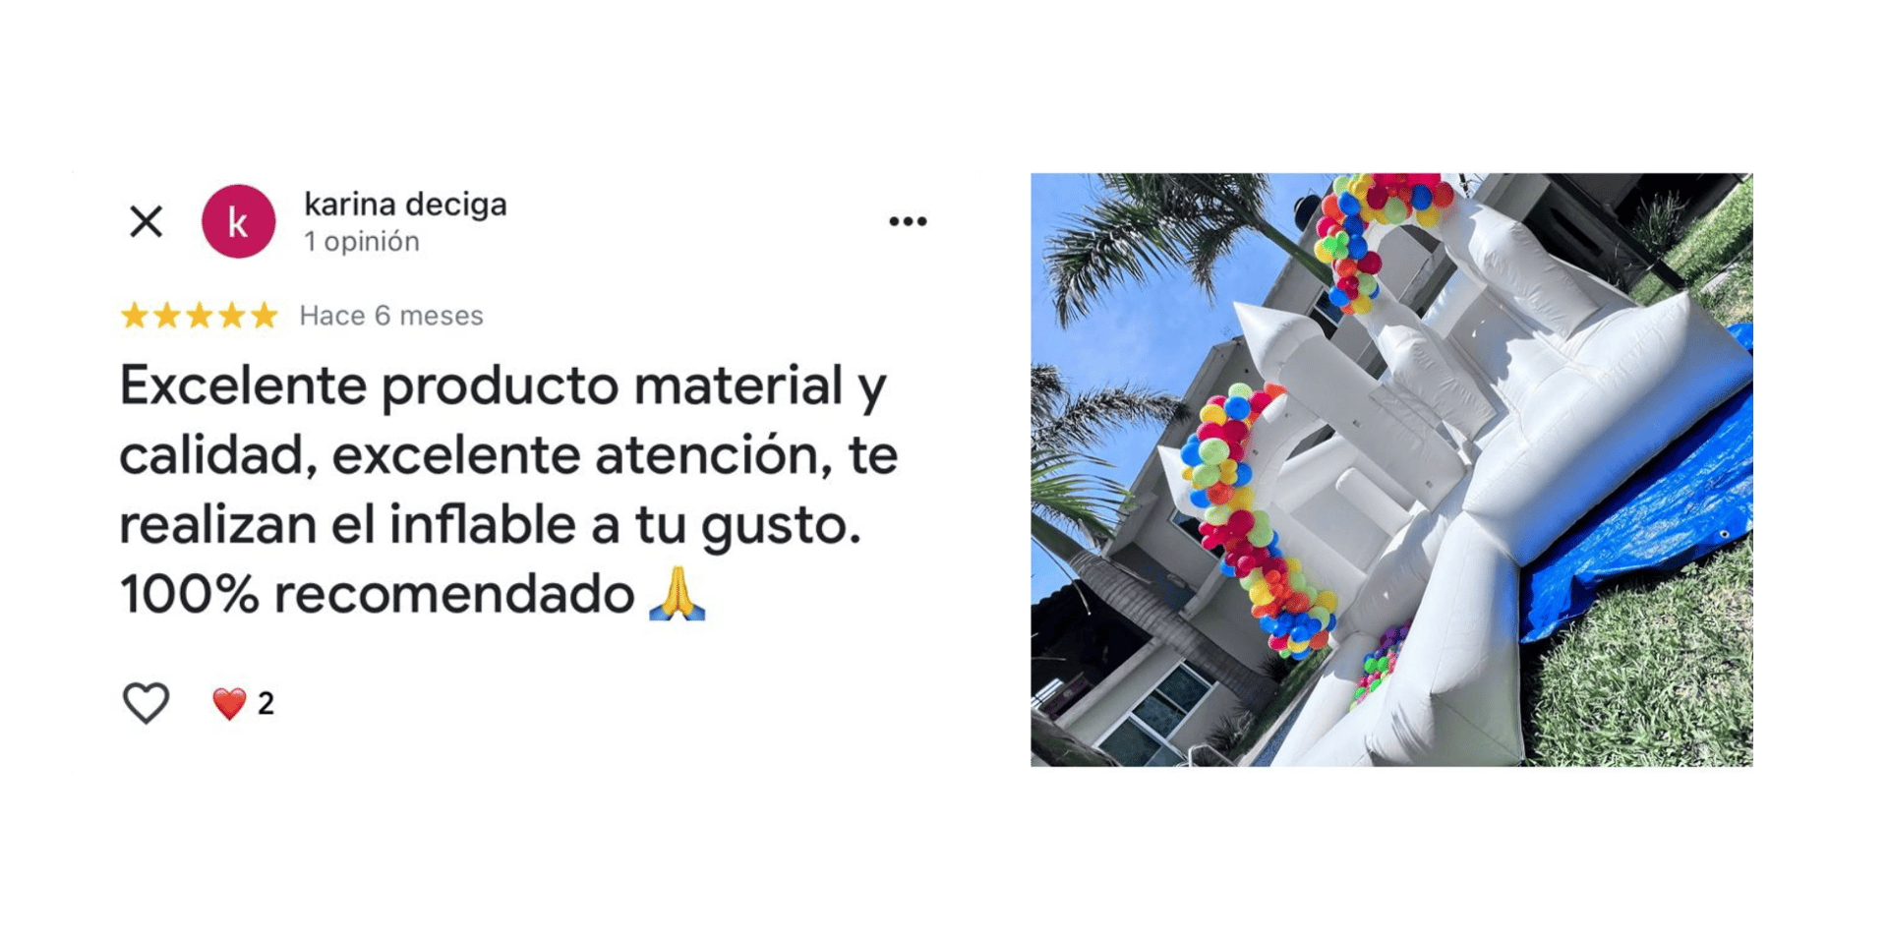Open the white inflatable castle photo
This screenshot has height=944, width=1888.
coord(1391,470)
